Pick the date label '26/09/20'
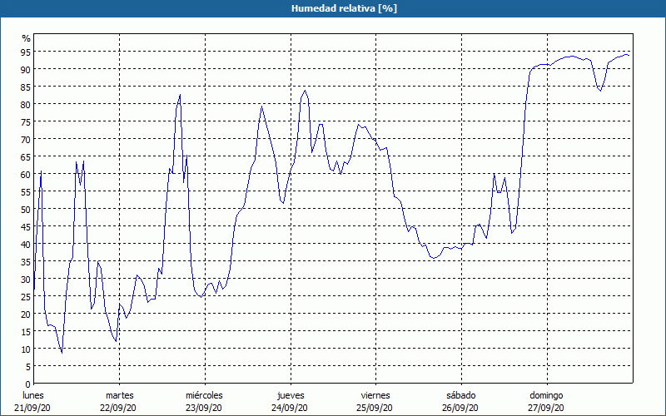 (460, 408)
